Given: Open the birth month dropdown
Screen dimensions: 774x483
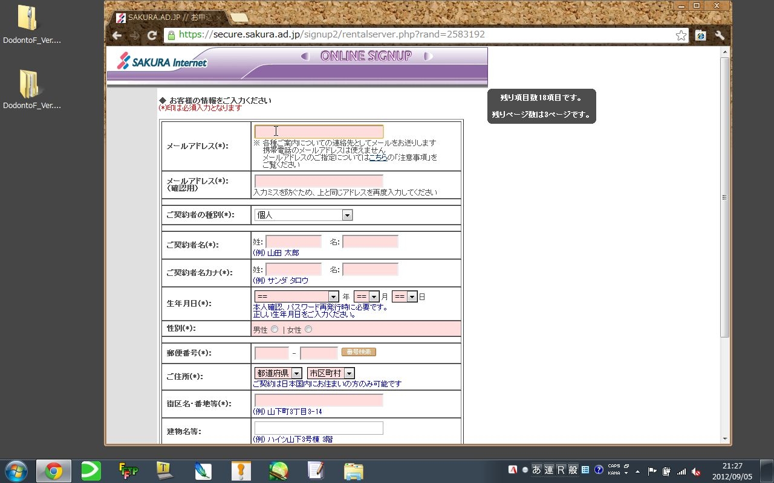Looking at the screenshot, I should (x=366, y=296).
